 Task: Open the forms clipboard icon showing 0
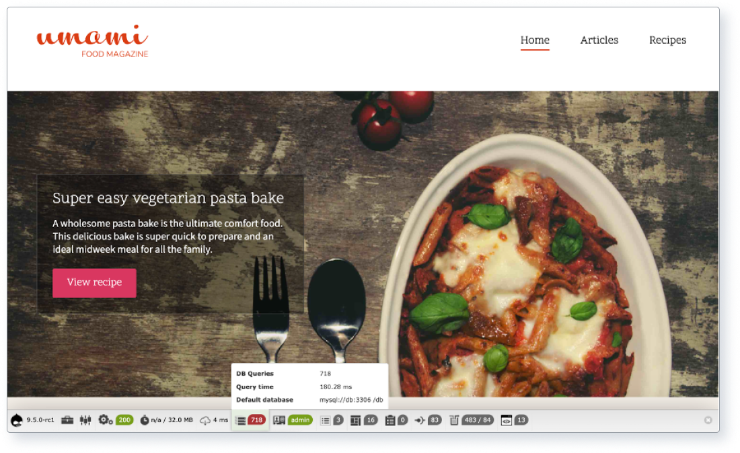[x=396, y=420]
